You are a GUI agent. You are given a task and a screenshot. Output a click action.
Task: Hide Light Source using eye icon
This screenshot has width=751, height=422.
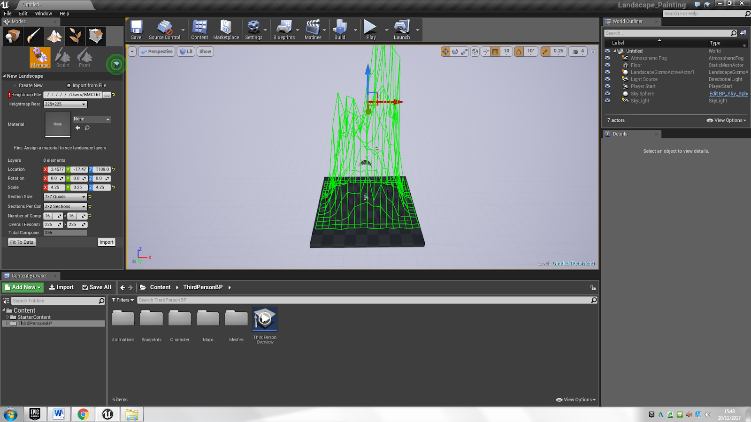tap(607, 79)
